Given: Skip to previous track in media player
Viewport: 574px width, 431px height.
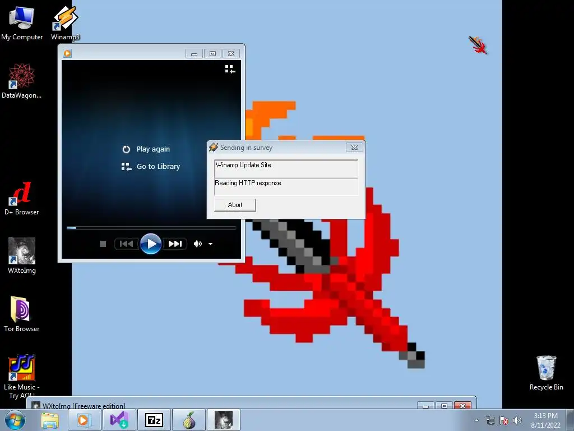Looking at the screenshot, I should point(126,244).
